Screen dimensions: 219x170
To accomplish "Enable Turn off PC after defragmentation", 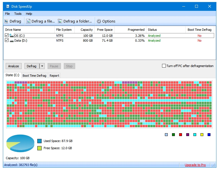I will click(164, 66).
